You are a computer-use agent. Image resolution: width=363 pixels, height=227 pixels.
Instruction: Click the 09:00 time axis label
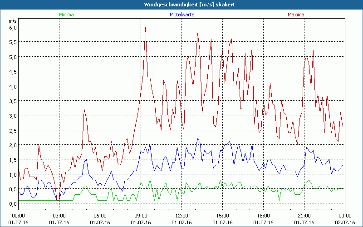(141, 216)
